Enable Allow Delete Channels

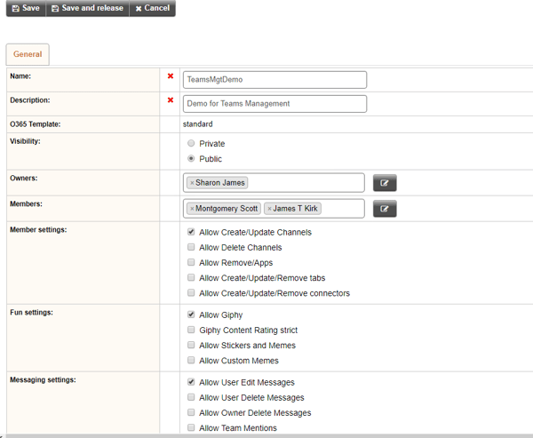[191, 247]
